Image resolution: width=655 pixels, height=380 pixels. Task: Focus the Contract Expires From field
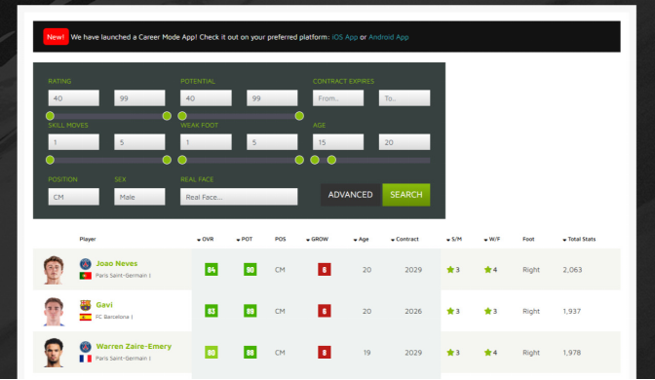point(338,98)
